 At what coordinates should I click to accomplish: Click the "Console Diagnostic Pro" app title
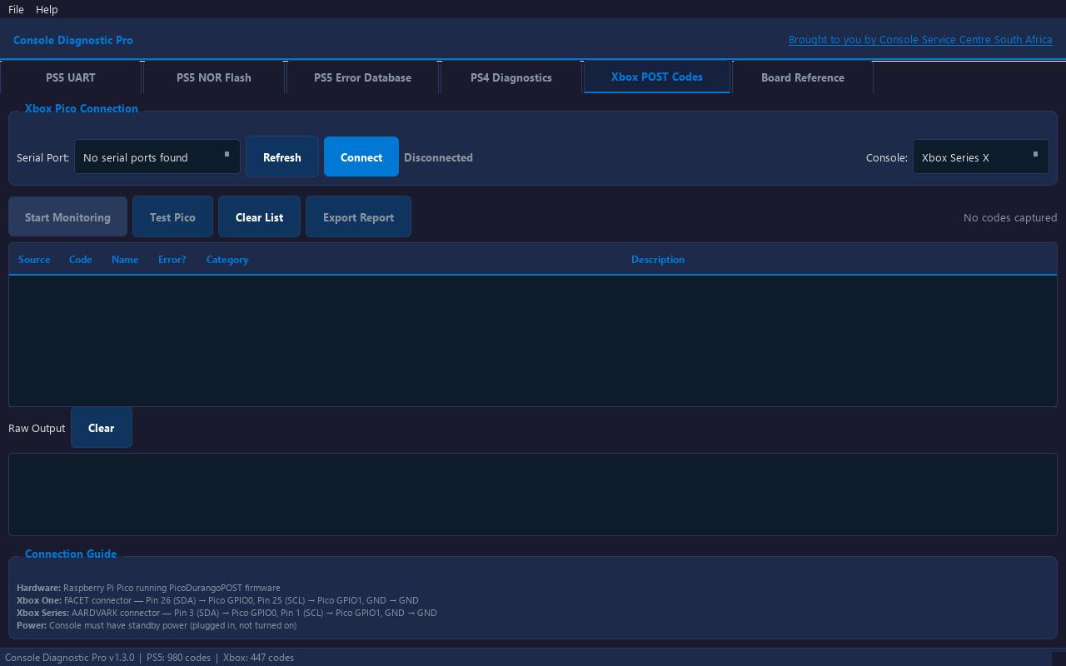(73, 40)
